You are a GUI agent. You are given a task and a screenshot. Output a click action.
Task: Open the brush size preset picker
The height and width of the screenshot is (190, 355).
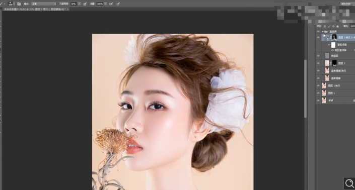pos(11,4)
